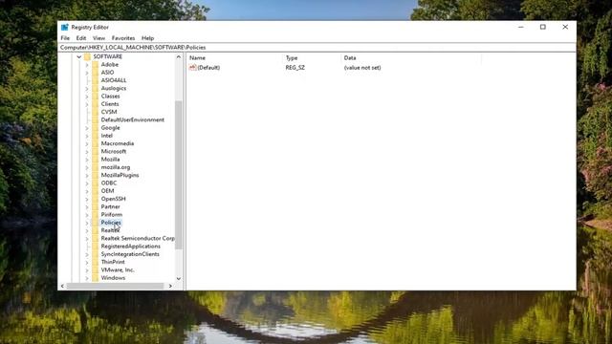Select the Clients key label
Screen dimensions: 612x344
[x=110, y=104]
